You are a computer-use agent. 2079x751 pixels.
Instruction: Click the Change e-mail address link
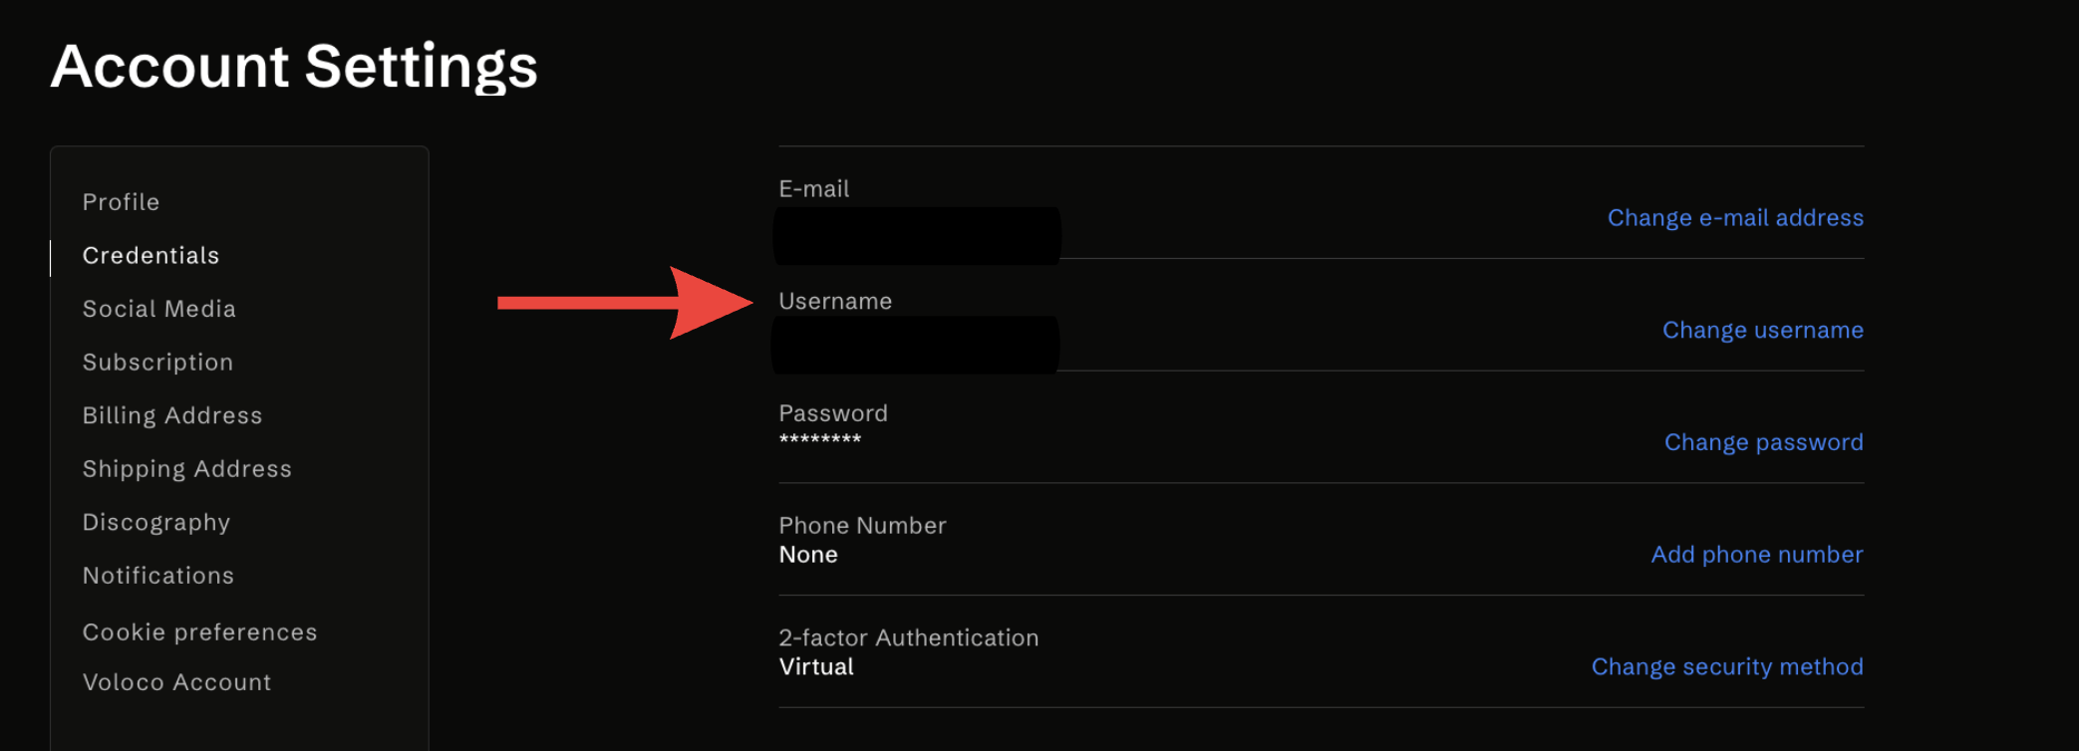coord(1735,218)
